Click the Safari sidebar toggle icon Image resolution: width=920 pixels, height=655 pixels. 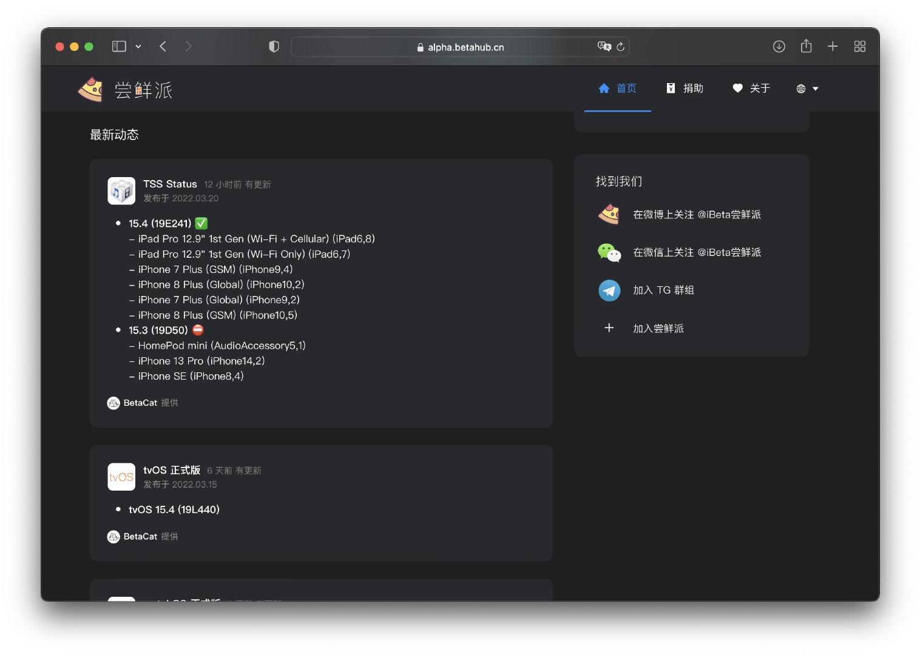coord(119,47)
